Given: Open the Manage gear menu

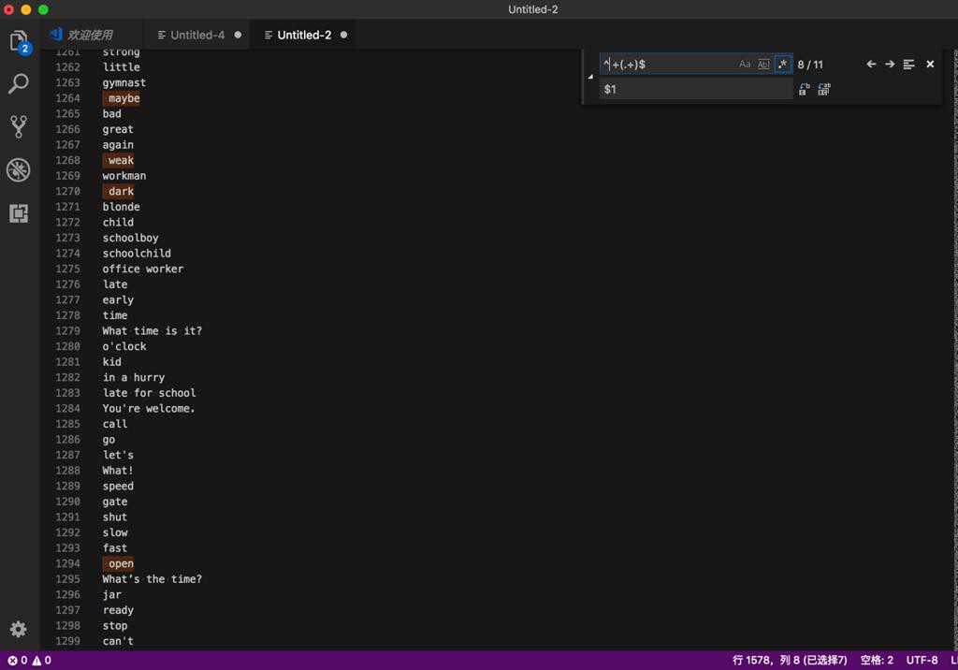Looking at the screenshot, I should pyautogui.click(x=19, y=629).
